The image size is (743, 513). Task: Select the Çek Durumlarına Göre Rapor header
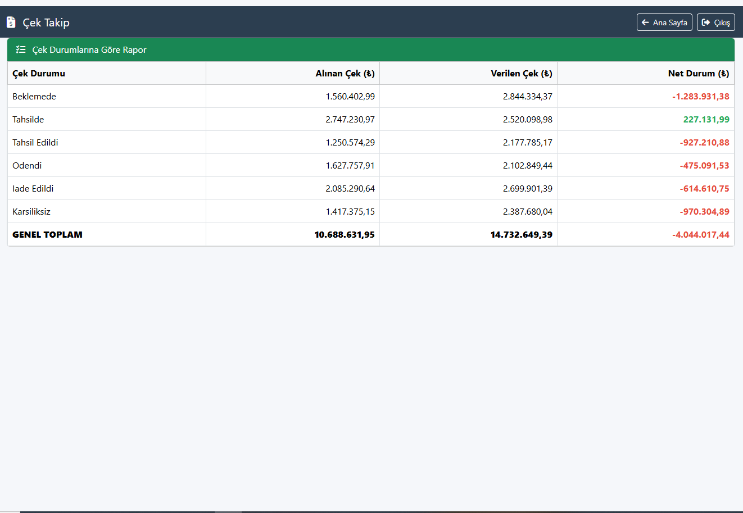pyautogui.click(x=89, y=50)
